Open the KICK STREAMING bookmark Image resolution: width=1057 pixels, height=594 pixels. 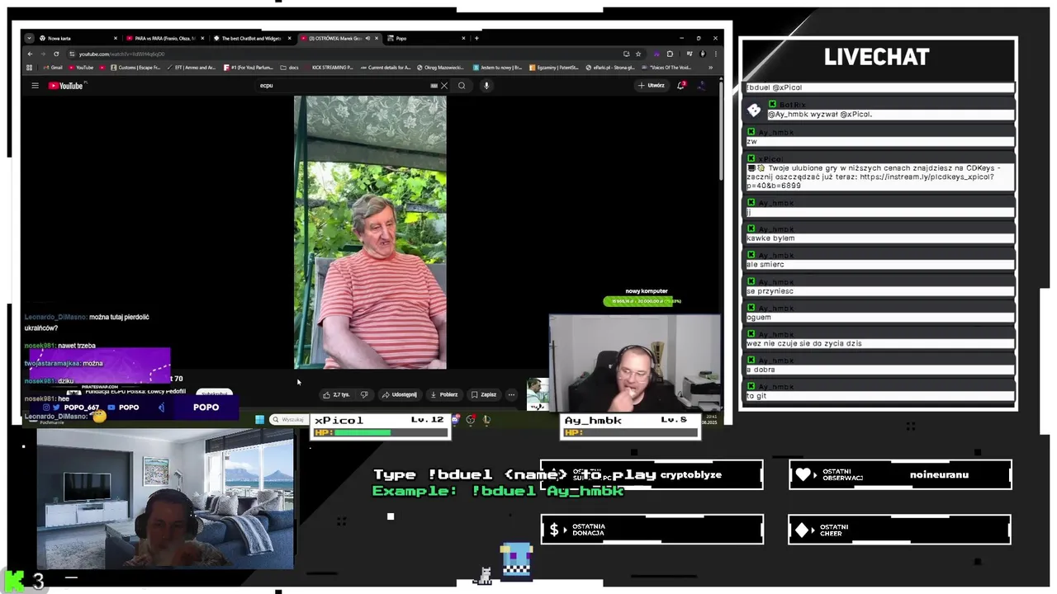[329, 68]
